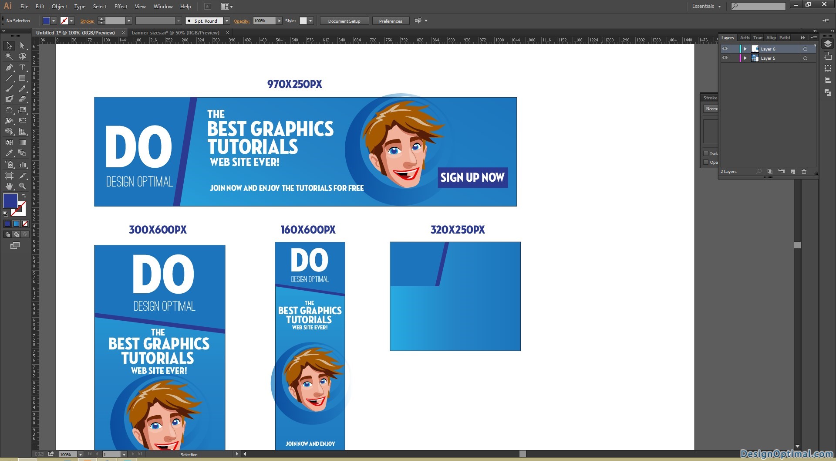Open Change Screen Mode button
The image size is (836, 461).
point(15,246)
